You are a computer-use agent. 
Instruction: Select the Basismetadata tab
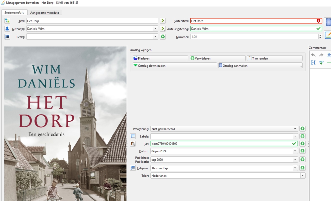(14, 12)
